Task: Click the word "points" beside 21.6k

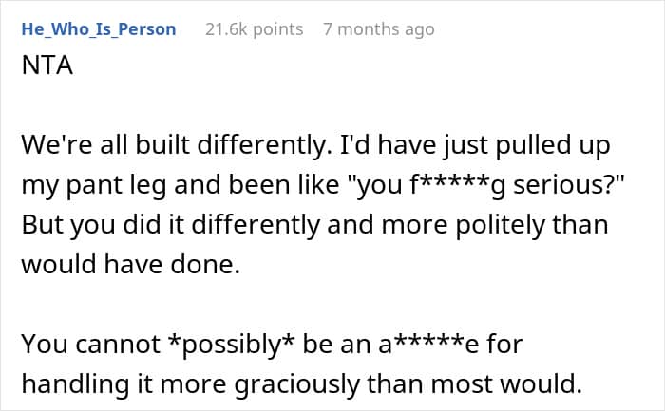Action: click(x=277, y=28)
